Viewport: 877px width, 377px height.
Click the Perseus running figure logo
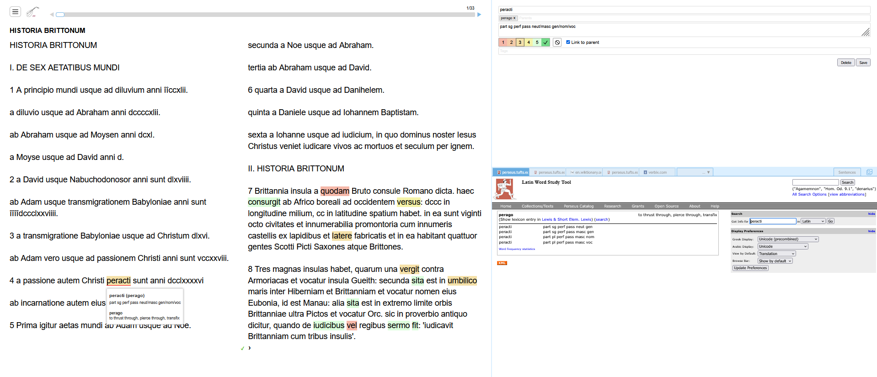pyautogui.click(x=505, y=189)
